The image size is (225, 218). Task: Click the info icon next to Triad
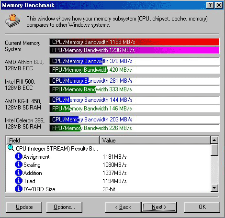tap(19, 181)
